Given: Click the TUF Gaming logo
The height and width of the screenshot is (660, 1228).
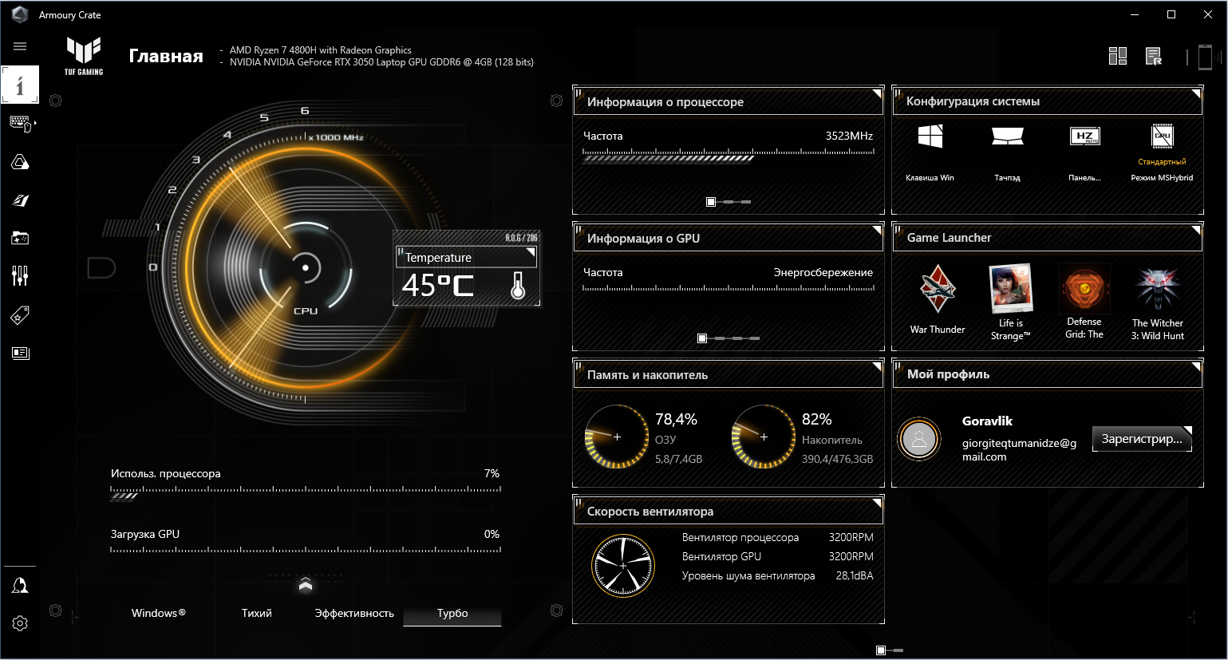Looking at the screenshot, I should click(84, 56).
